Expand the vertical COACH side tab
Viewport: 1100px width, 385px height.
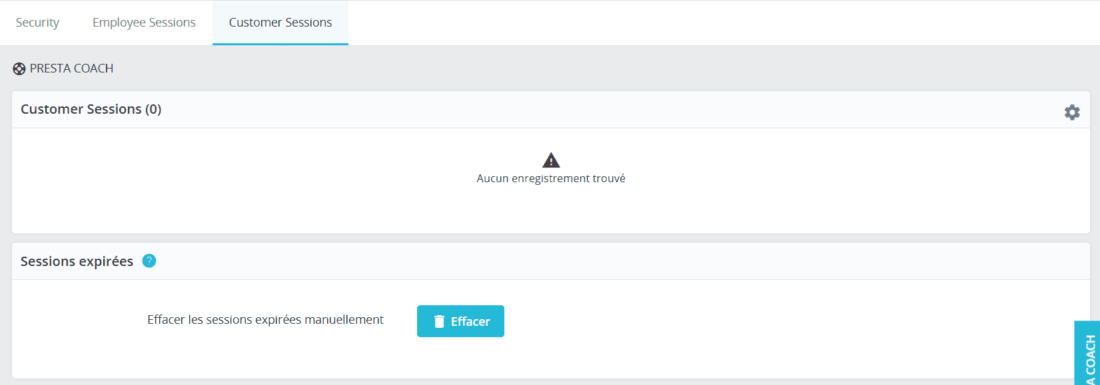1087,353
